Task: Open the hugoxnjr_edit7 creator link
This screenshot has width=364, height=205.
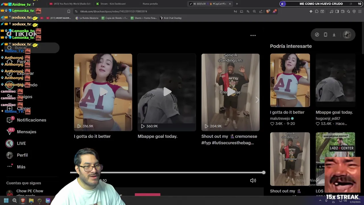Action: 328,118
